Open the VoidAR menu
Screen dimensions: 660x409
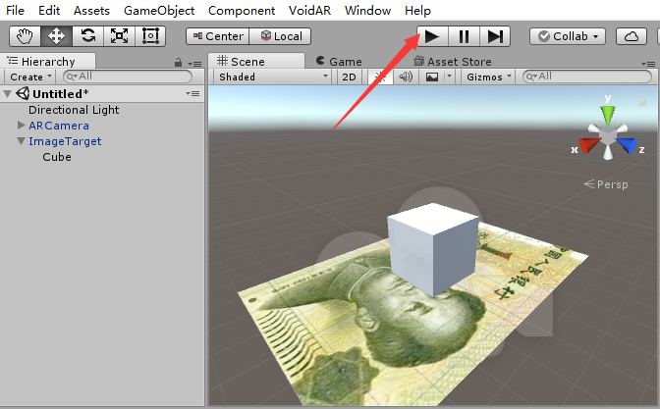(309, 11)
